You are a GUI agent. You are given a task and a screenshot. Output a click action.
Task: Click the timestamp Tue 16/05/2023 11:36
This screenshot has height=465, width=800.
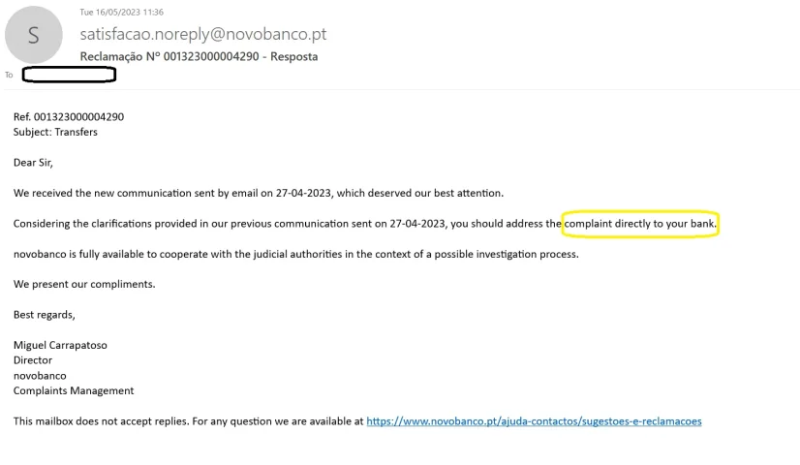coord(121,12)
